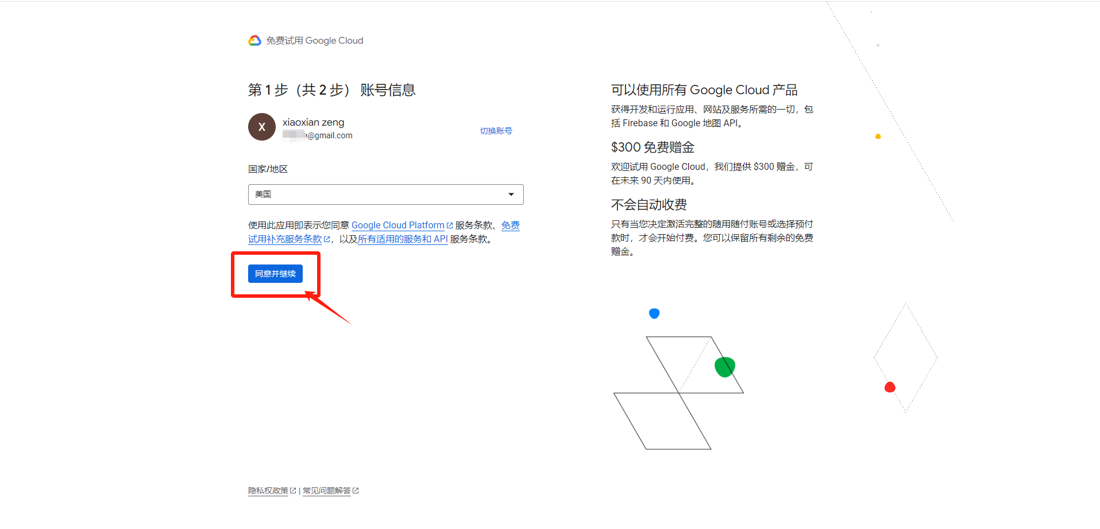Click the heading 可以使用所有 Google Cloud 产品

pyautogui.click(x=704, y=90)
